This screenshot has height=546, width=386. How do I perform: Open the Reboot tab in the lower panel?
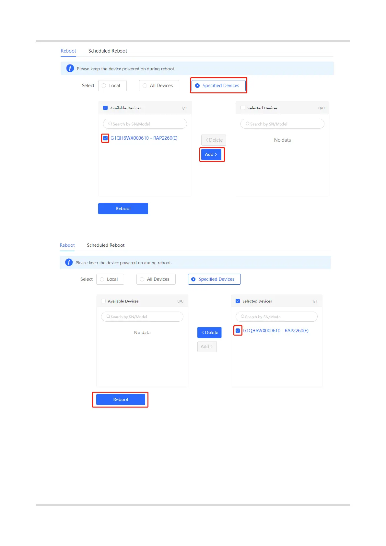[x=67, y=245]
